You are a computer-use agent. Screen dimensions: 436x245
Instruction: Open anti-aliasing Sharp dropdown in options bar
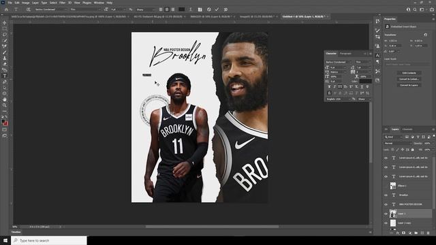146,10
